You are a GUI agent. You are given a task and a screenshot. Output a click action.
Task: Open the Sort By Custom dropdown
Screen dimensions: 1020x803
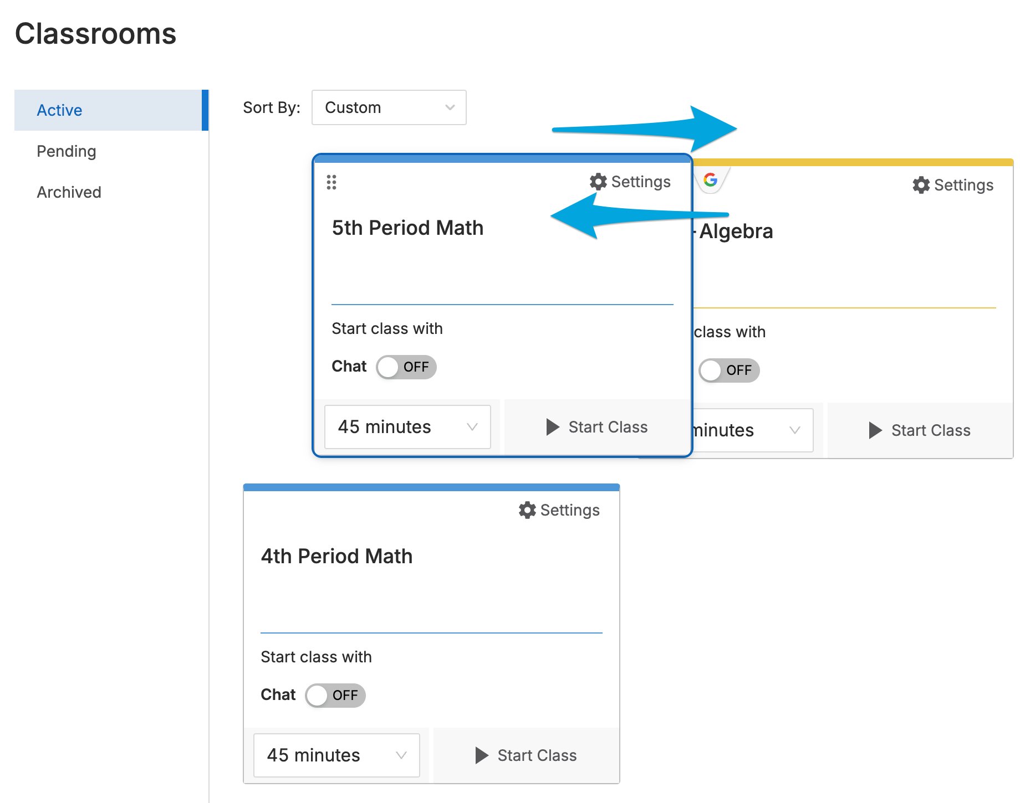point(389,107)
